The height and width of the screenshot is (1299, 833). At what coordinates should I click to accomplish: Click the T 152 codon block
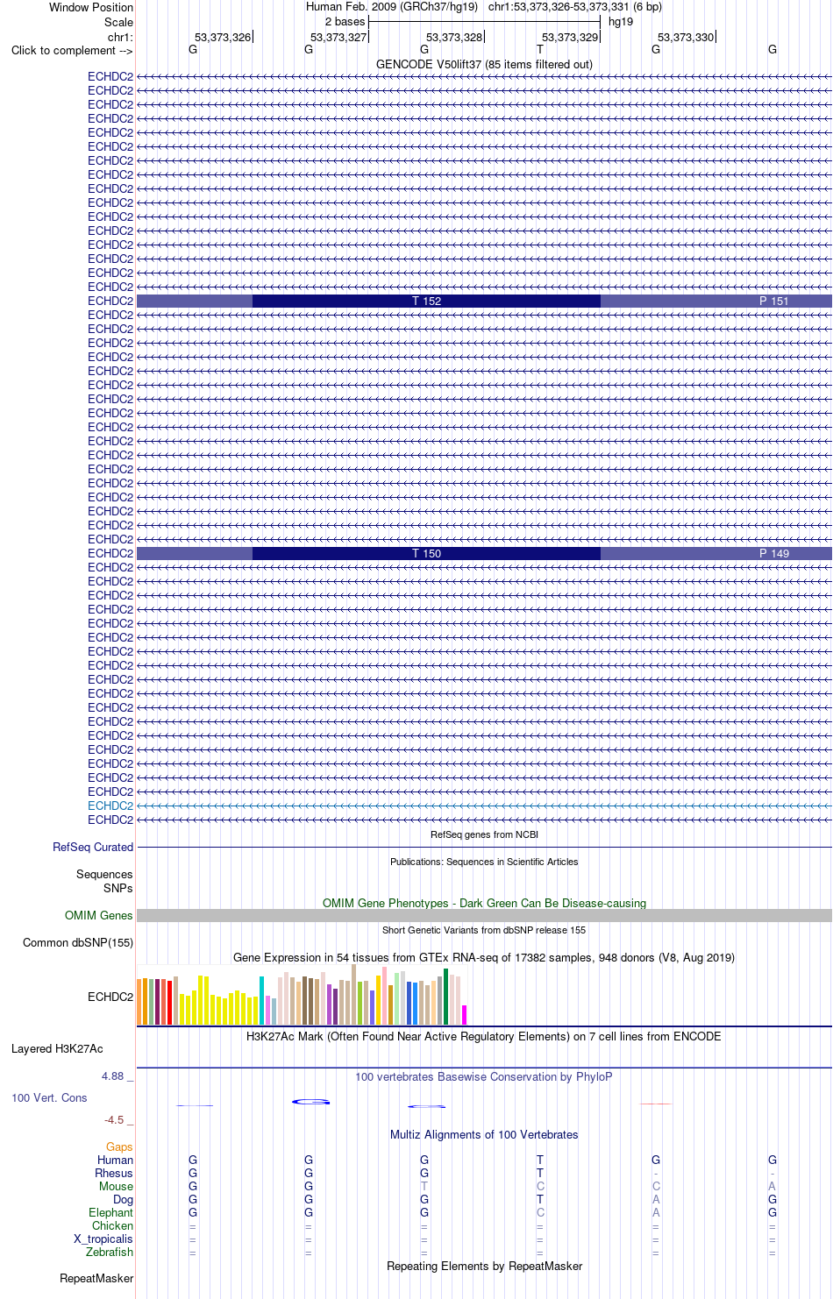(x=426, y=301)
